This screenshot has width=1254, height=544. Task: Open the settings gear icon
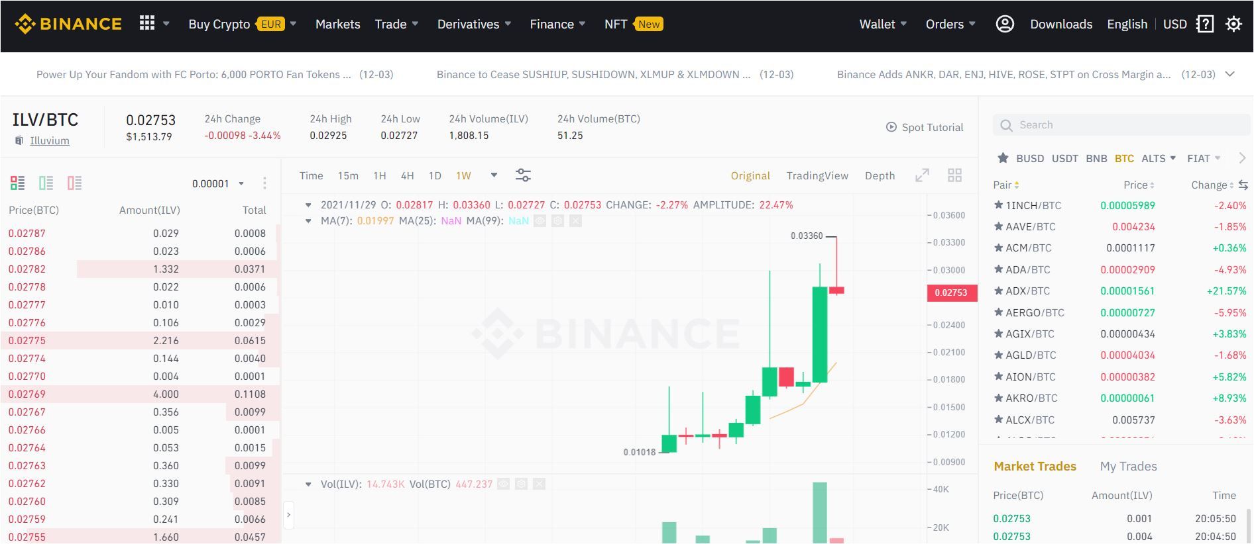coord(1233,24)
